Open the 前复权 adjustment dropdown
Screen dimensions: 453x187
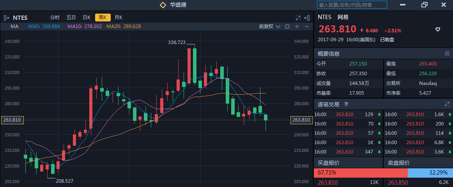pyautogui.click(x=269, y=26)
